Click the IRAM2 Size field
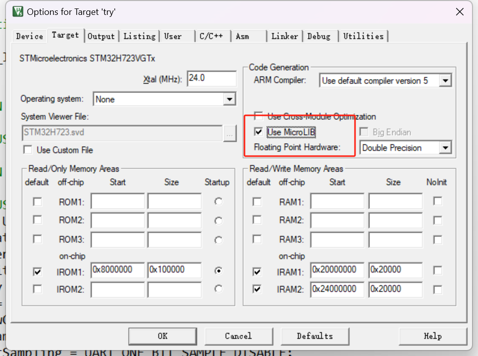This screenshot has height=356, width=478. [x=395, y=289]
